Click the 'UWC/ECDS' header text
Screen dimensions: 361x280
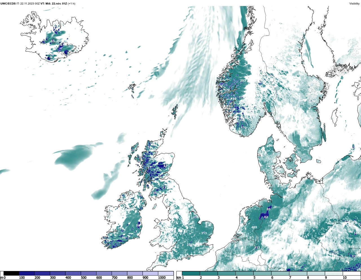[x=8, y=4]
